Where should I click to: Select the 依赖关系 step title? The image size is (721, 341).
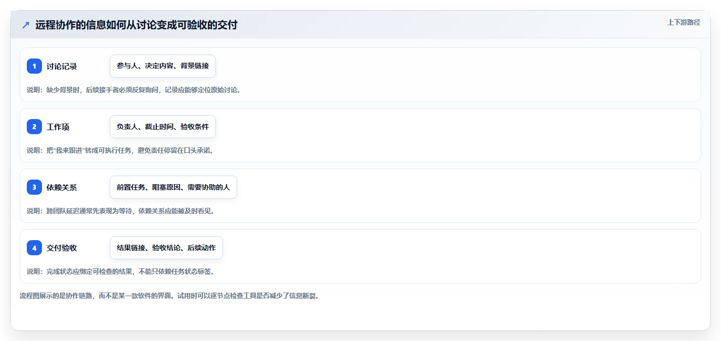[62, 188]
